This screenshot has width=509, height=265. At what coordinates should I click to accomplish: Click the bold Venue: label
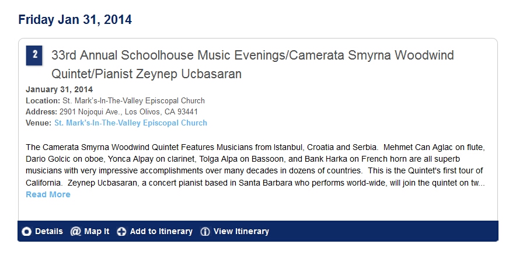point(39,123)
